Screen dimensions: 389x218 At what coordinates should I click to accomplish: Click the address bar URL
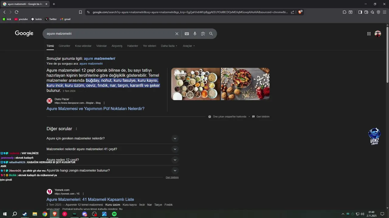tap(190, 12)
